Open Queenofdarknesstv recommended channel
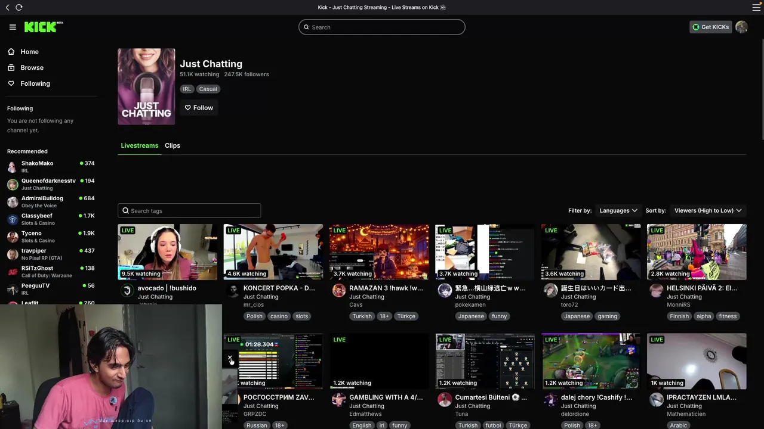Screen dimensions: 764x429 point(51,184)
